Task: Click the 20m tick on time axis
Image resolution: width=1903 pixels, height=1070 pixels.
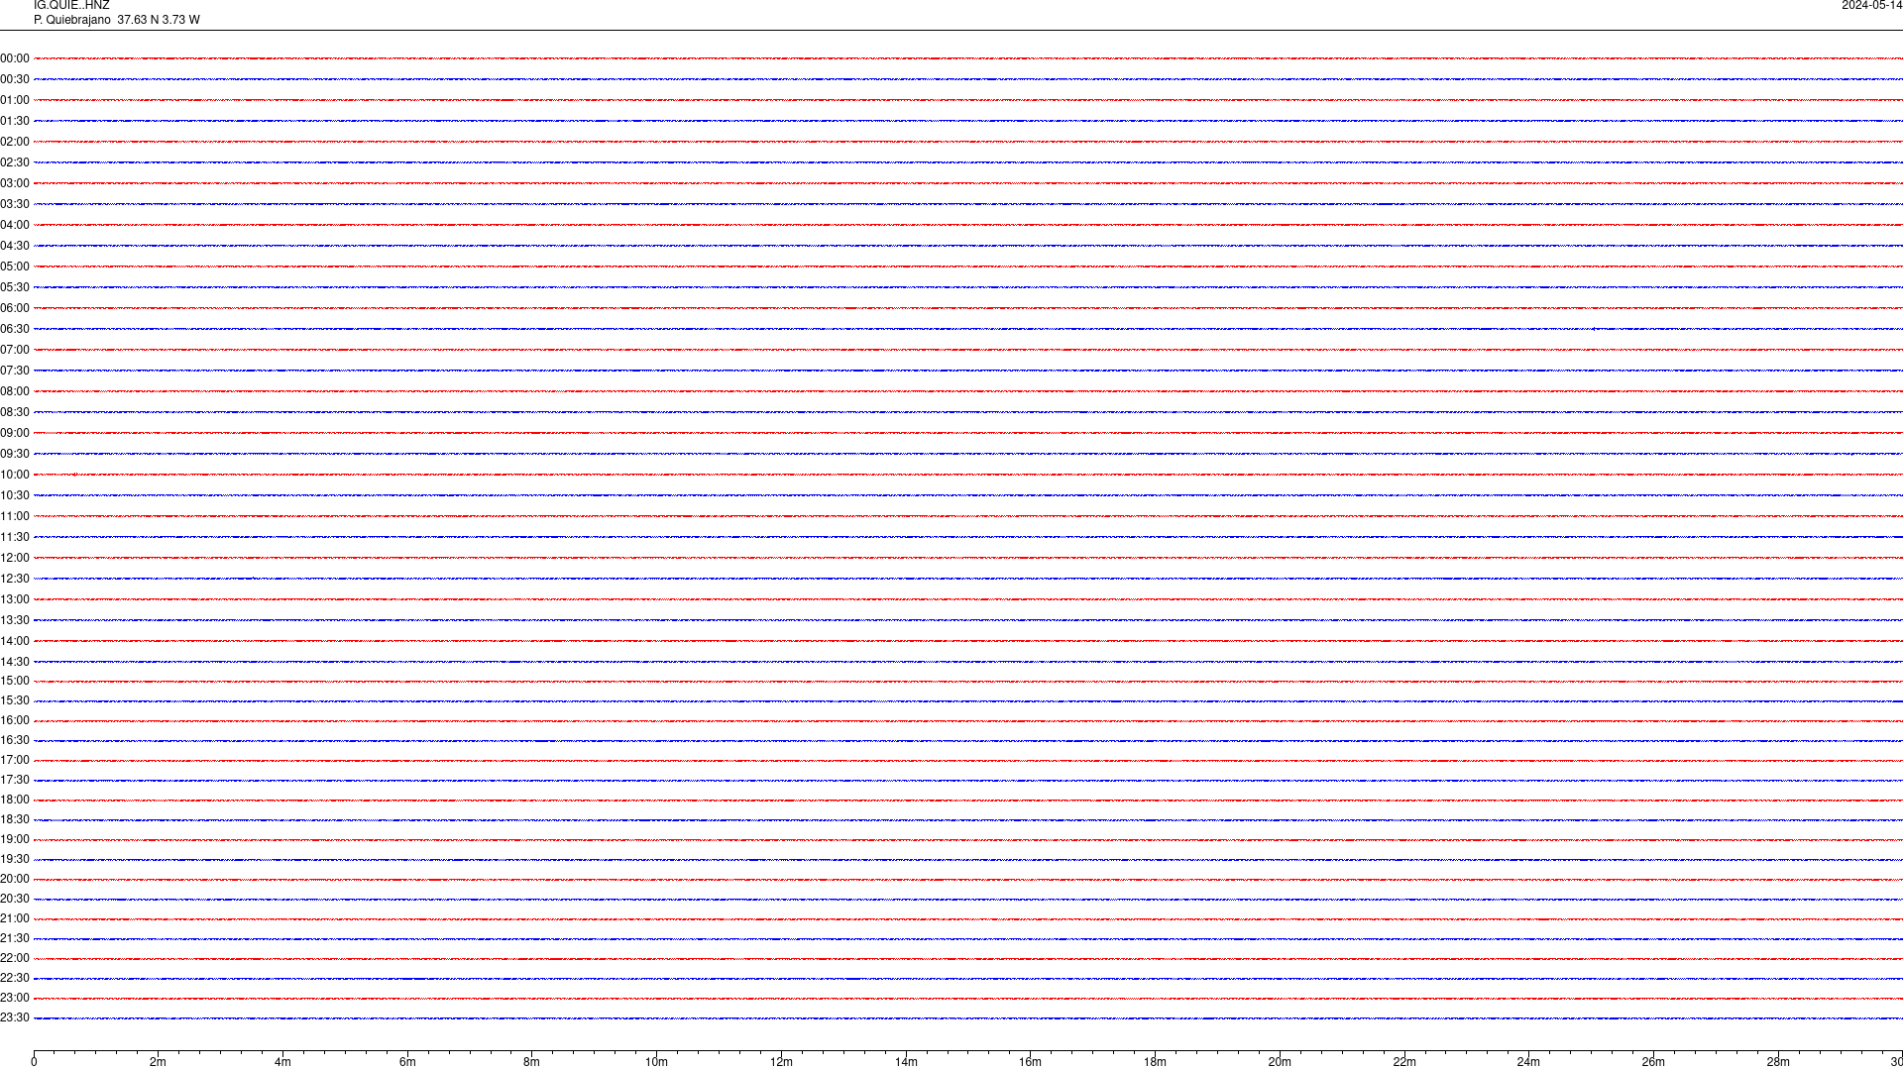Action: (x=1280, y=1062)
